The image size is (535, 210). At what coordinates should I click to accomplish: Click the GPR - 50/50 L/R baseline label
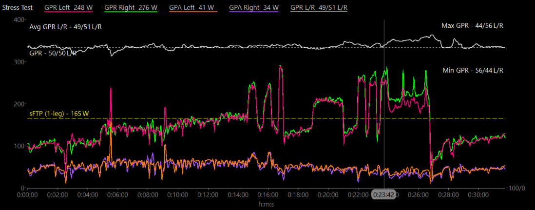click(x=53, y=53)
